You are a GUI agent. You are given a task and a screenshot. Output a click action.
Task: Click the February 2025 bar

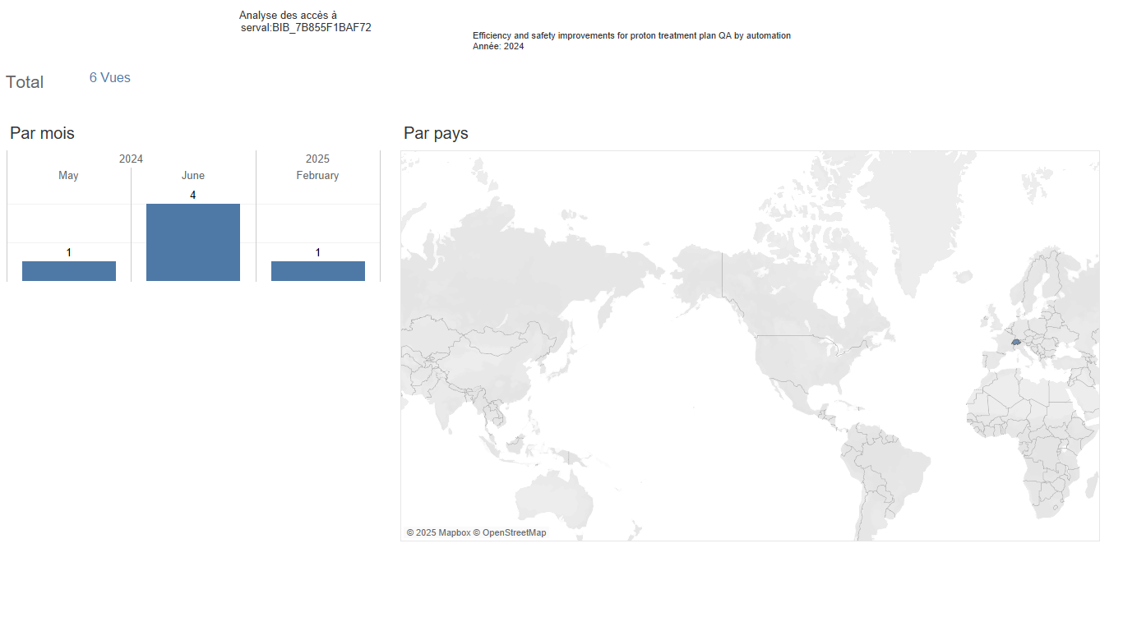point(318,271)
